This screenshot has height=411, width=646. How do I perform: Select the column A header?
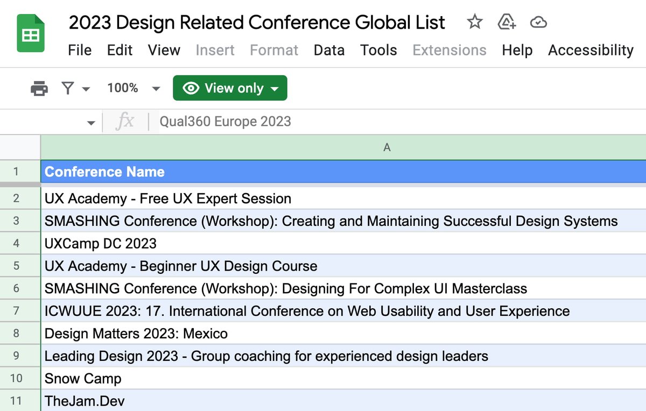click(x=387, y=147)
